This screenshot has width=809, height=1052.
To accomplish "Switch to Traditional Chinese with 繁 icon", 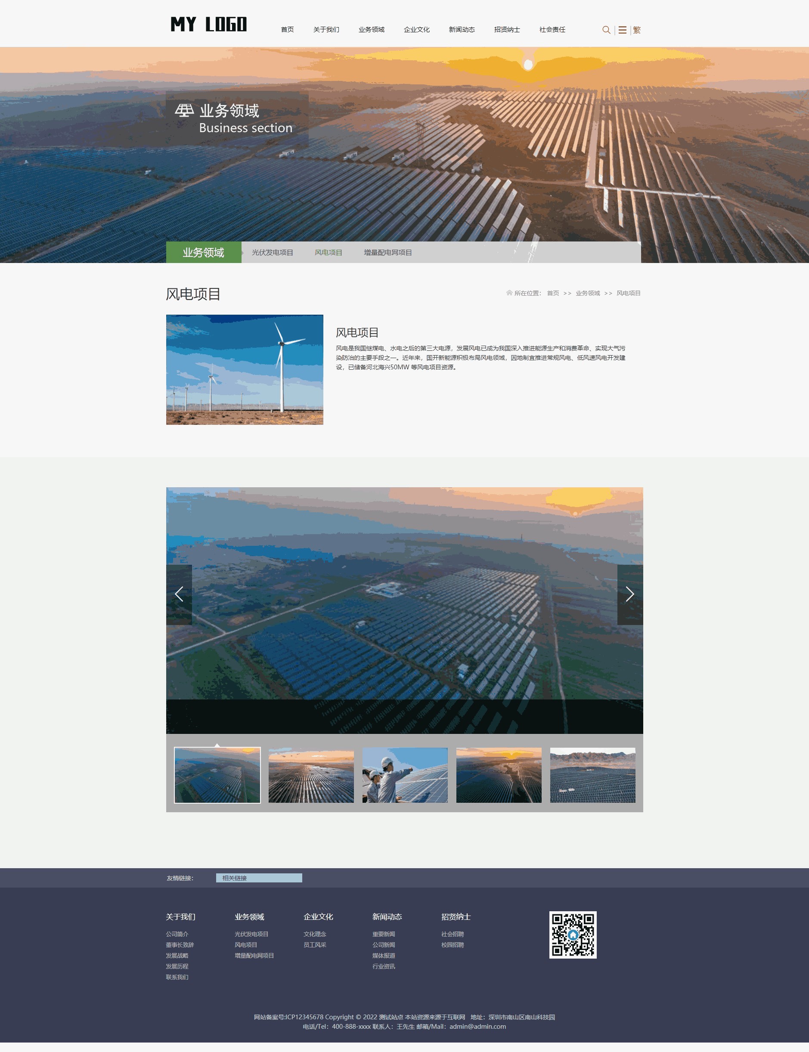I will click(637, 30).
